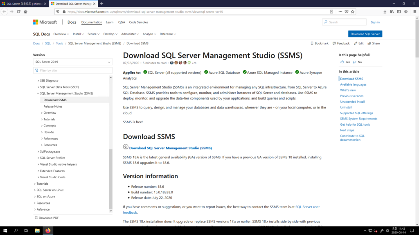
Task: Click the Filter by title input field
Action: tap(73, 71)
